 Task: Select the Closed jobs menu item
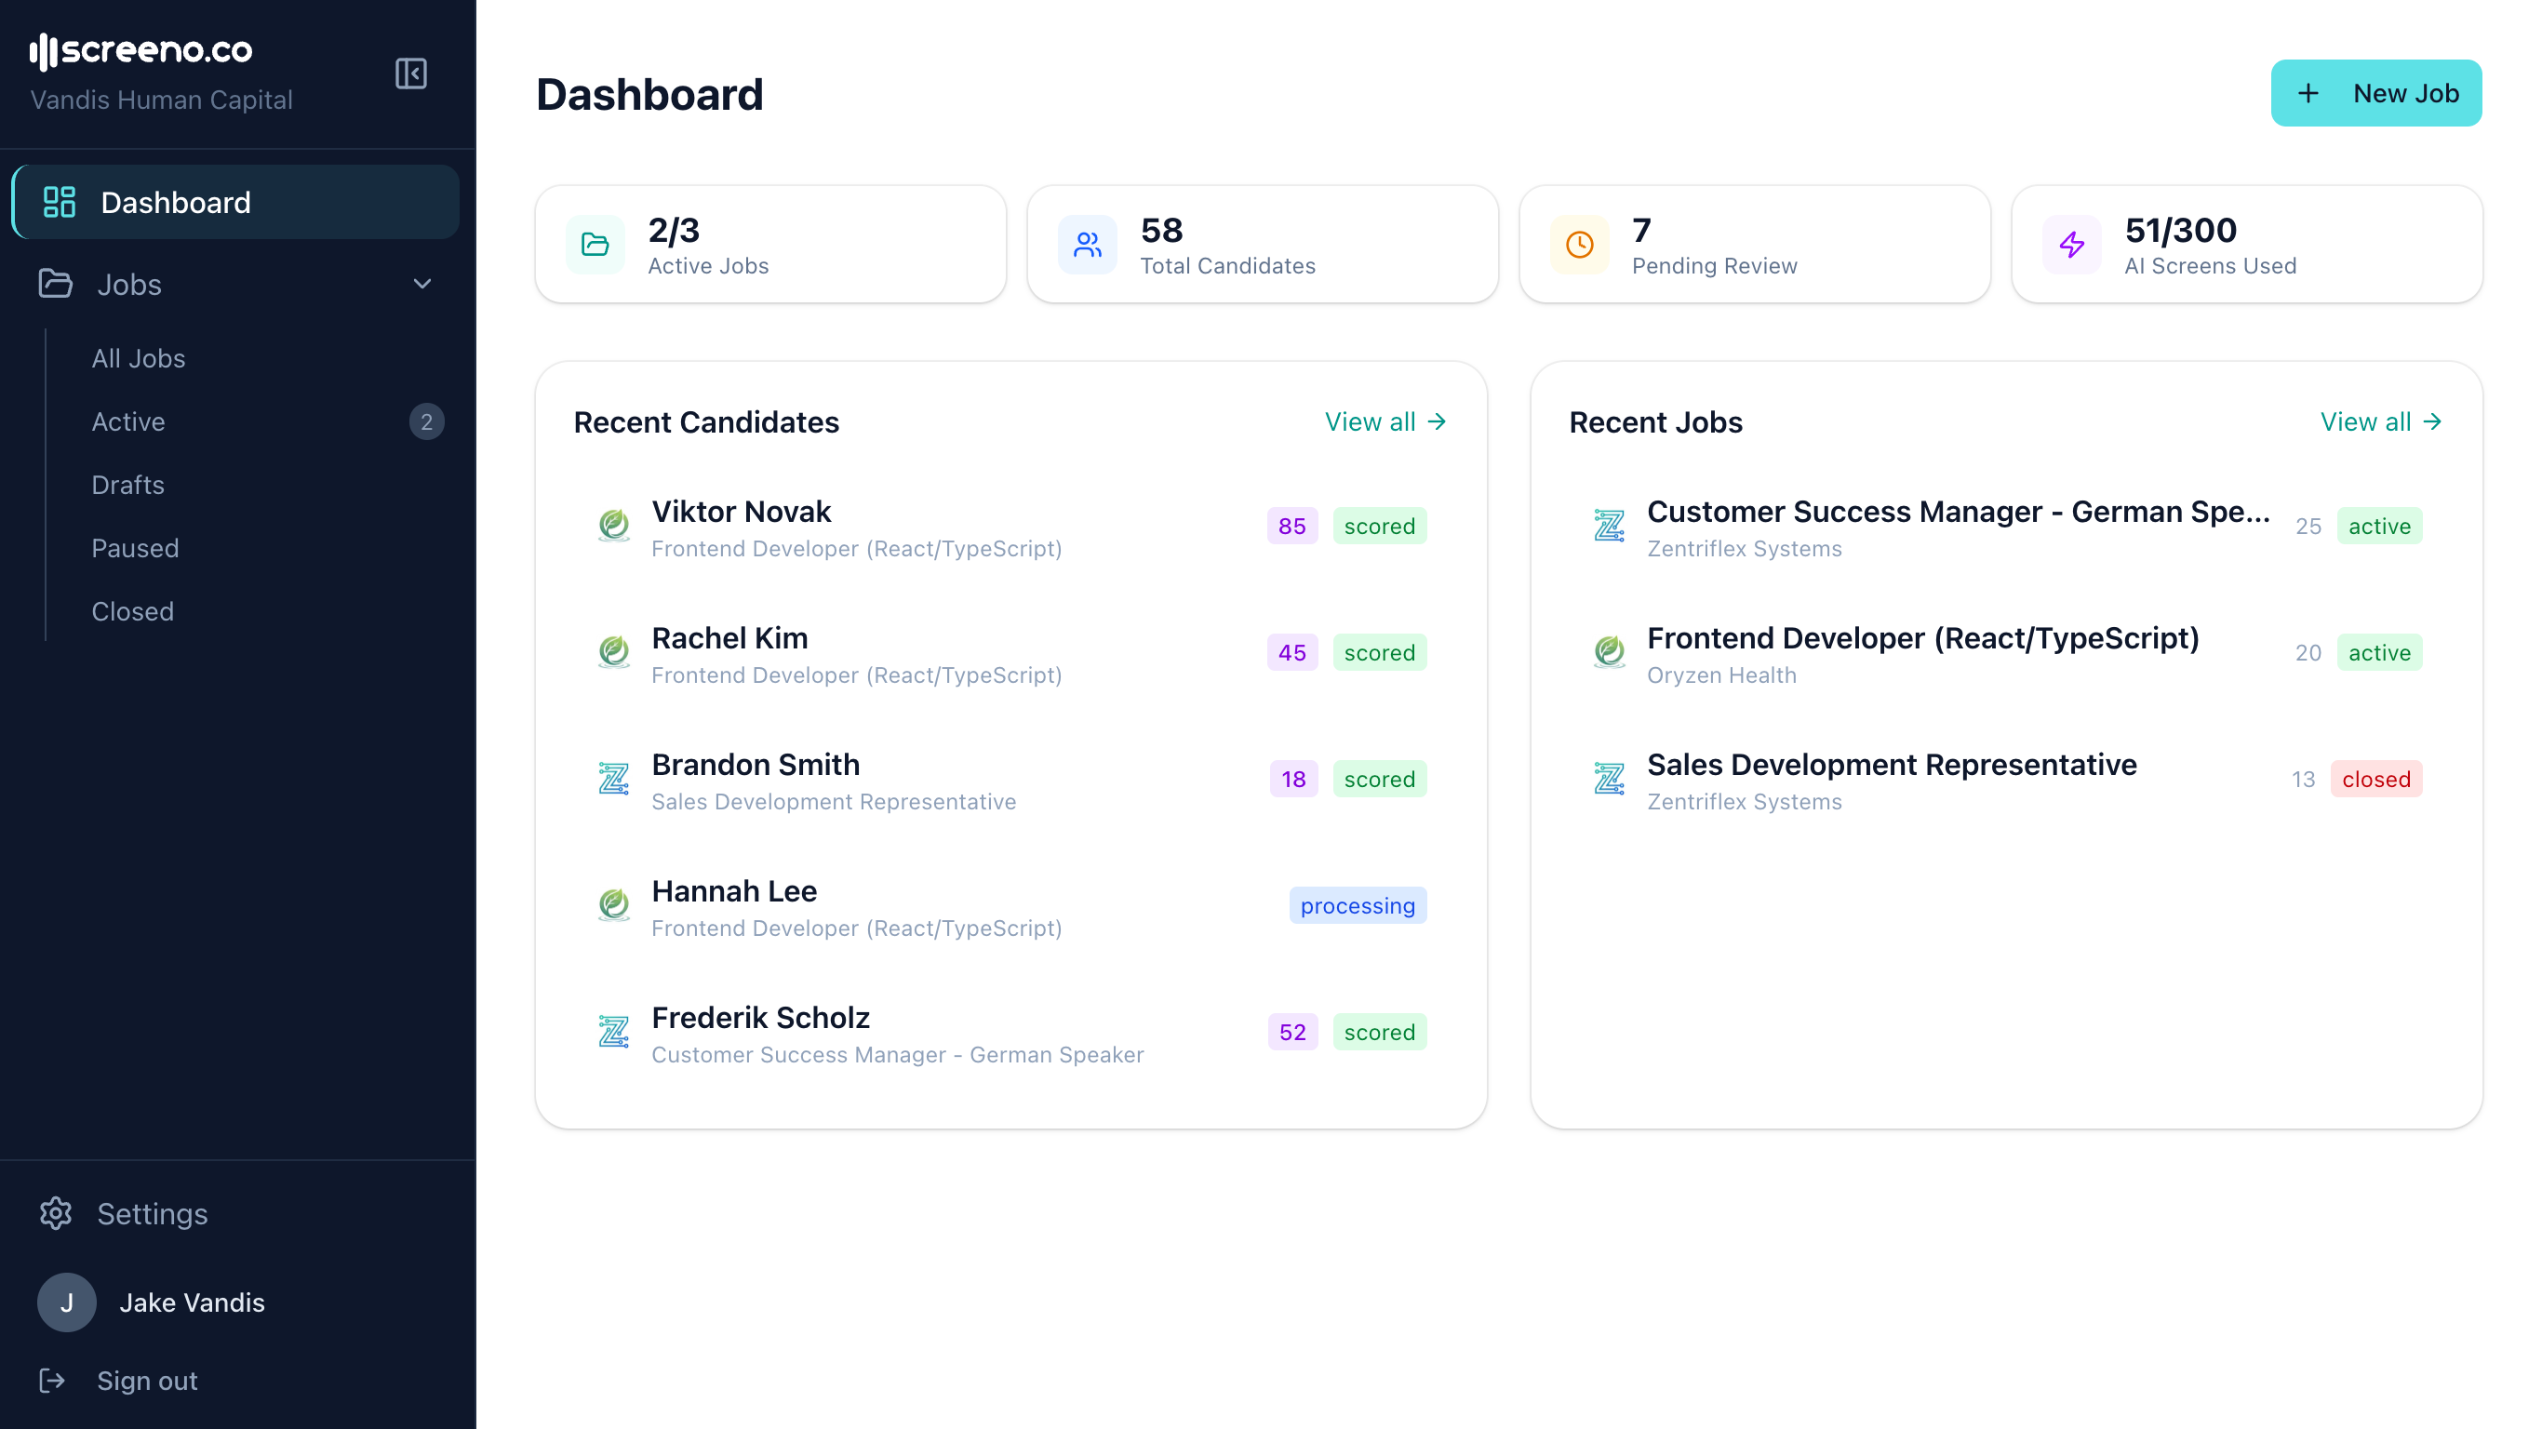(x=132, y=611)
